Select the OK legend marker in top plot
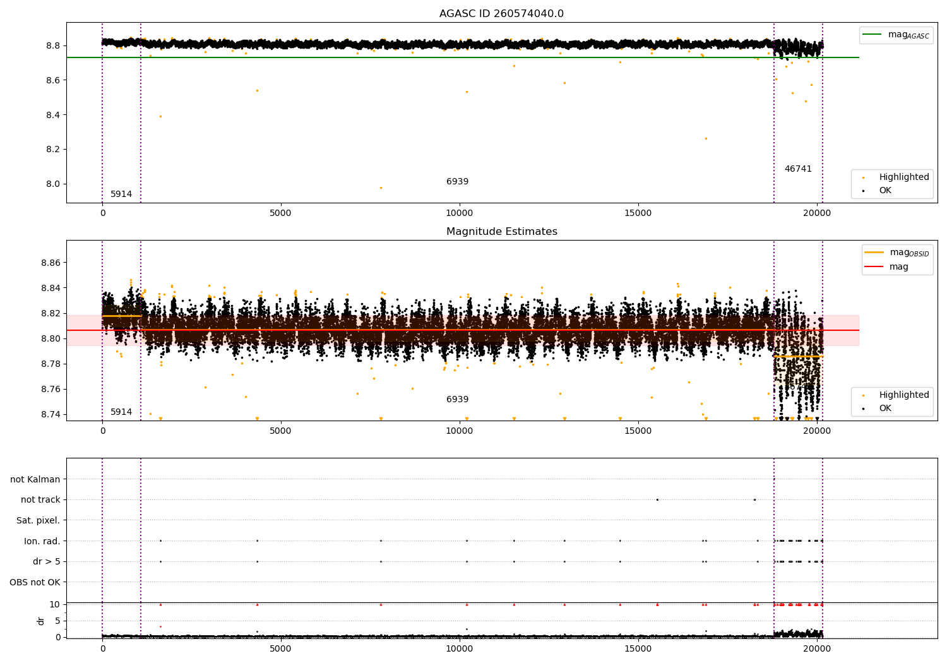947x663 pixels. click(x=864, y=191)
